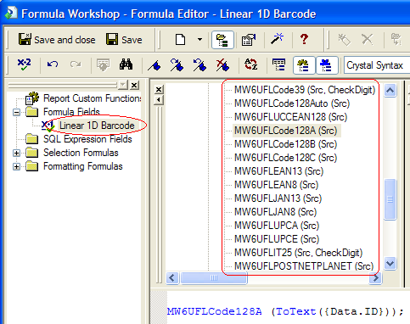Click the function list scroll up arrow
410x324 pixels.
tap(390, 91)
